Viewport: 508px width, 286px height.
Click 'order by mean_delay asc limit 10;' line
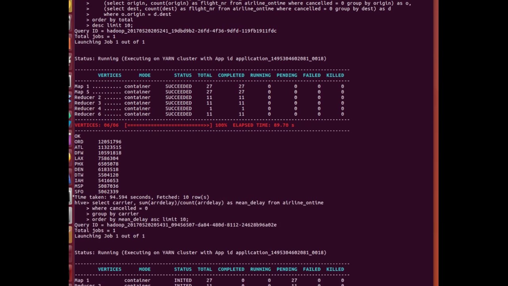tap(140, 219)
